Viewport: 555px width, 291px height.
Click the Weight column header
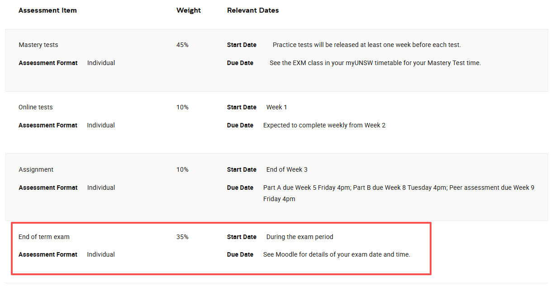(189, 10)
